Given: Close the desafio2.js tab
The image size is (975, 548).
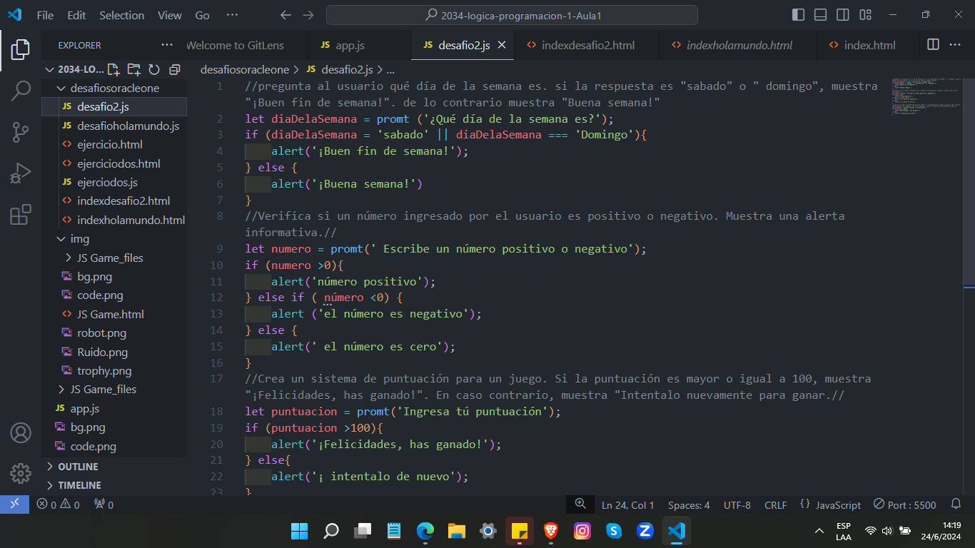Looking at the screenshot, I should pyautogui.click(x=502, y=45).
